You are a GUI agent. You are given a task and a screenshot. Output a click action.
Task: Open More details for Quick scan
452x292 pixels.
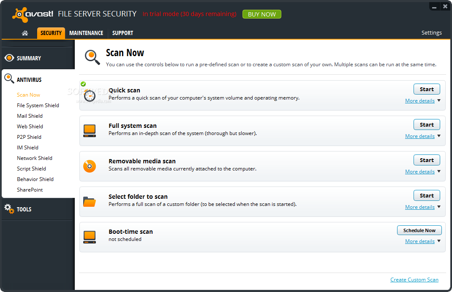click(420, 101)
